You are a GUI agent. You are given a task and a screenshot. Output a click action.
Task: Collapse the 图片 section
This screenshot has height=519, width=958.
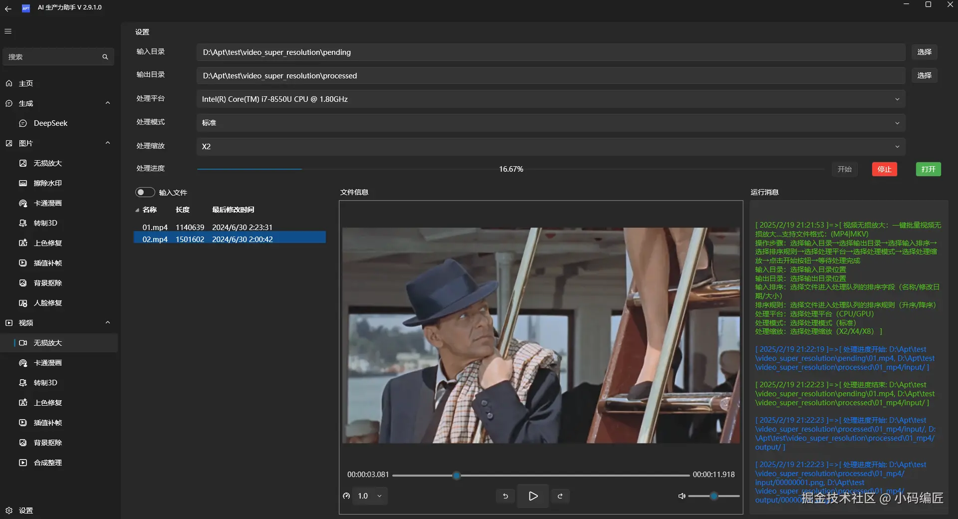(108, 143)
